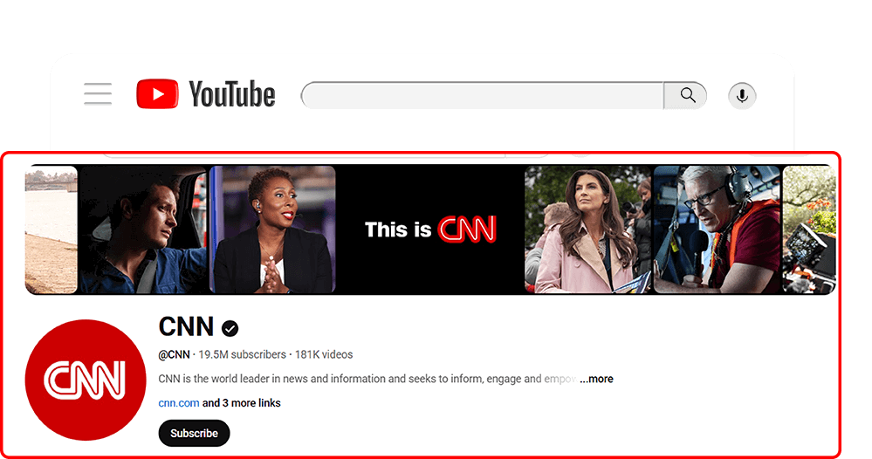
Task: Click the YouTube wordmark text
Action: click(x=231, y=94)
